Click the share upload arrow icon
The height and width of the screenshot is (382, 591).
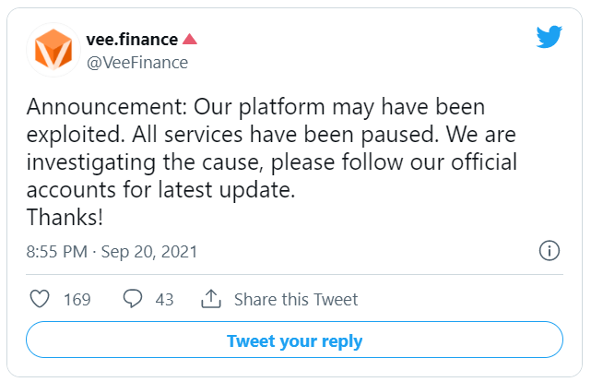211,299
